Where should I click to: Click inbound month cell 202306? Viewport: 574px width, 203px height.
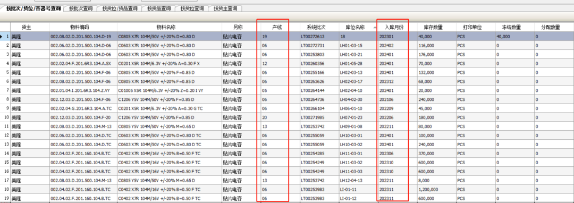tap(386, 153)
